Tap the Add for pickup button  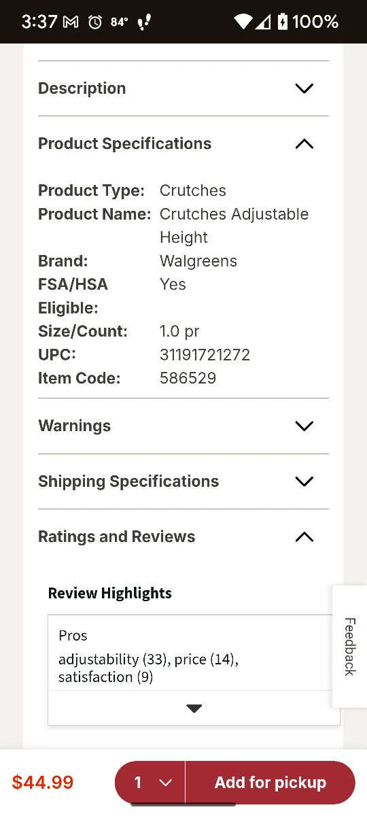pos(270,783)
